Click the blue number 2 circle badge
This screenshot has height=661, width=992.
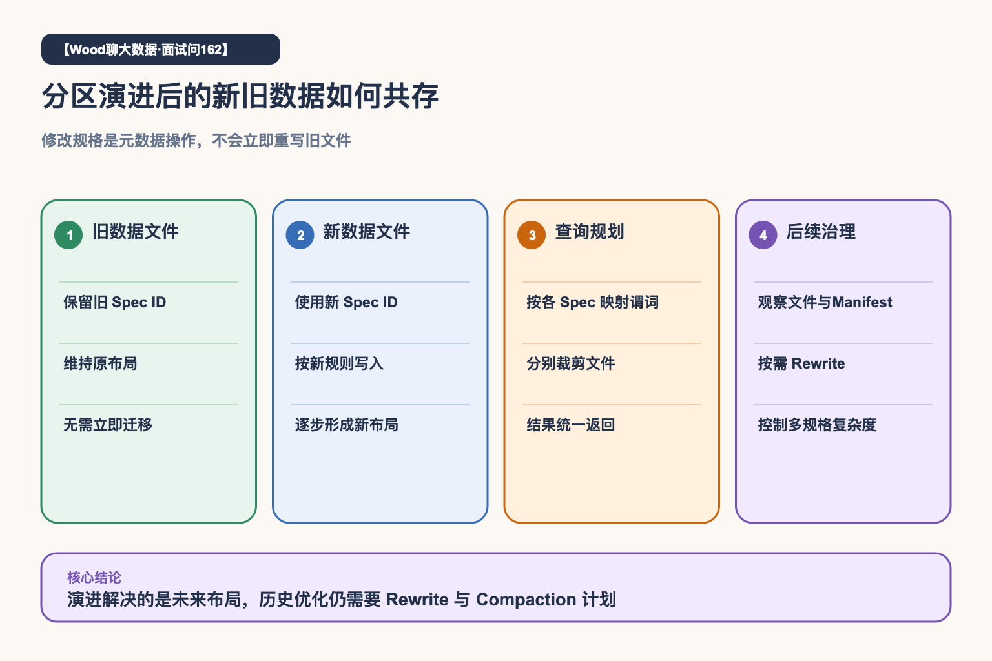[x=300, y=235]
